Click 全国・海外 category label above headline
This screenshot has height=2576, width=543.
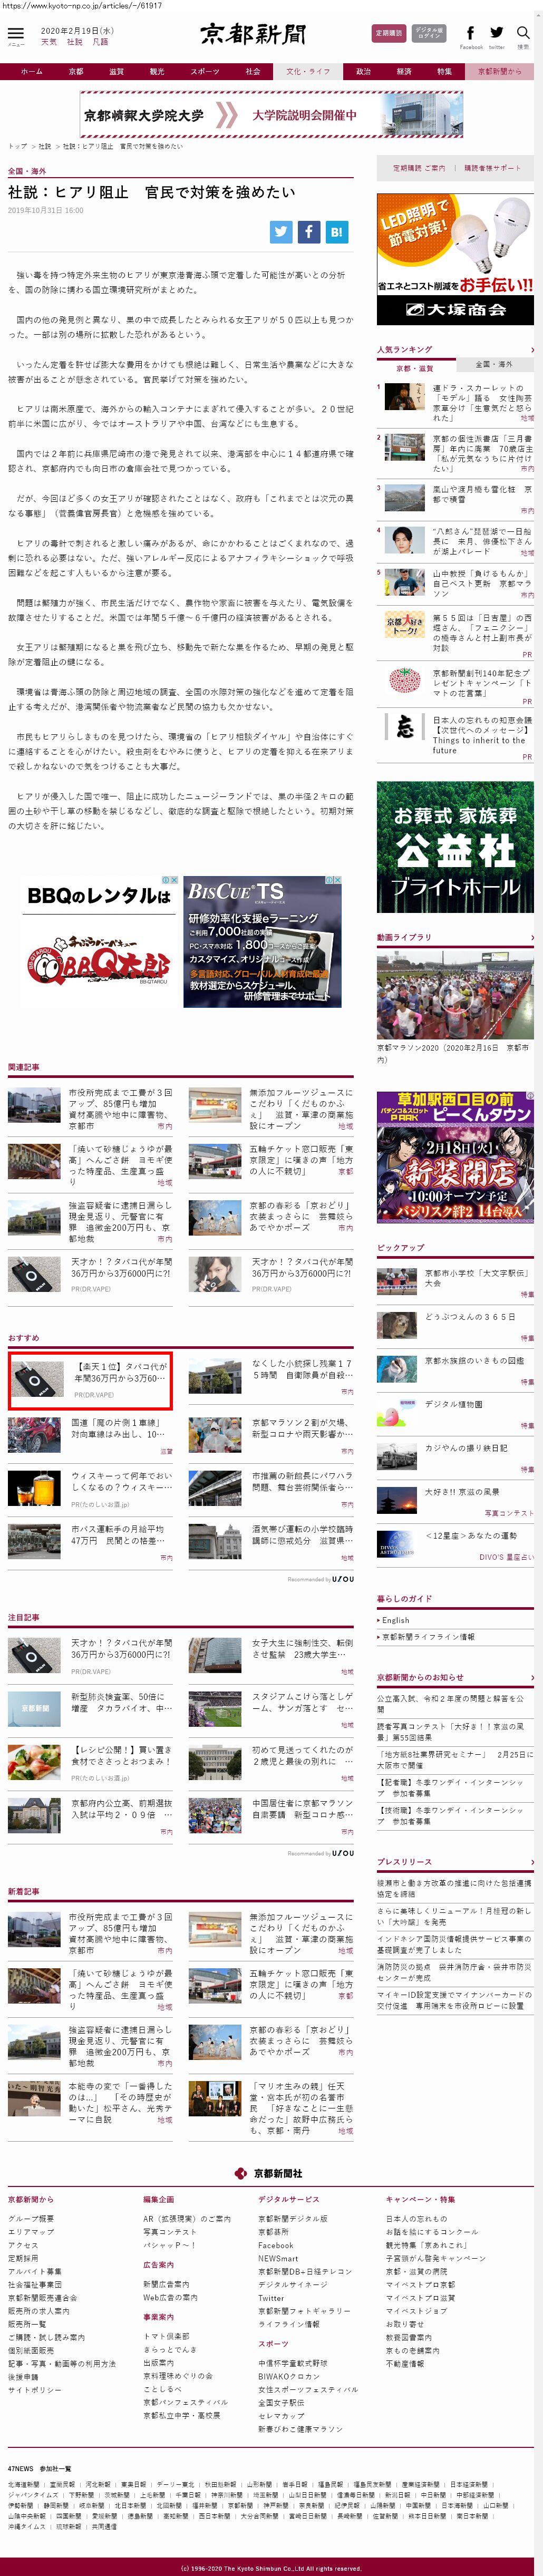(27, 171)
